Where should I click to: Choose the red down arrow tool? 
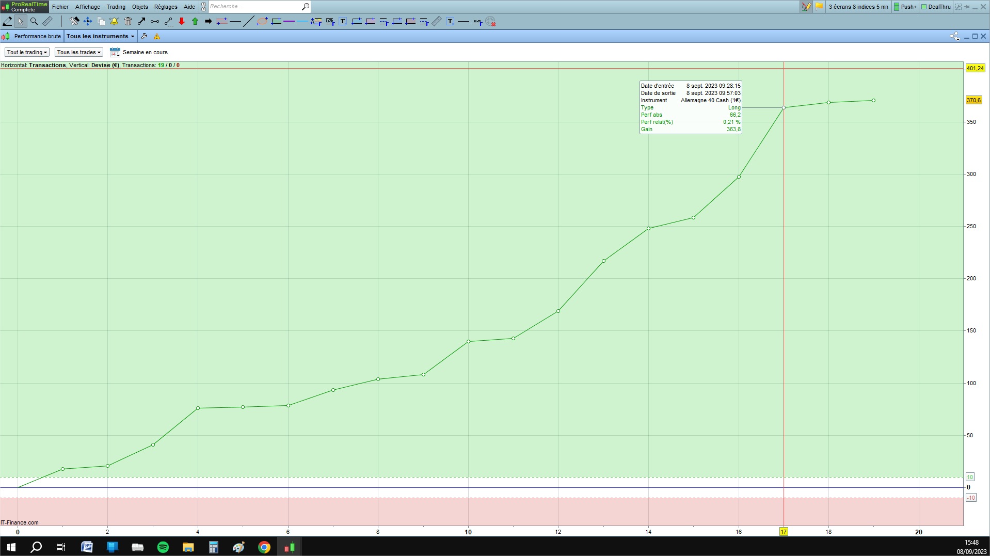[x=182, y=21]
